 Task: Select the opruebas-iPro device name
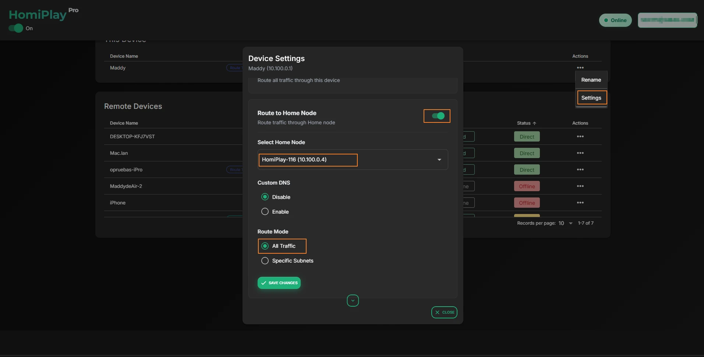click(x=126, y=169)
